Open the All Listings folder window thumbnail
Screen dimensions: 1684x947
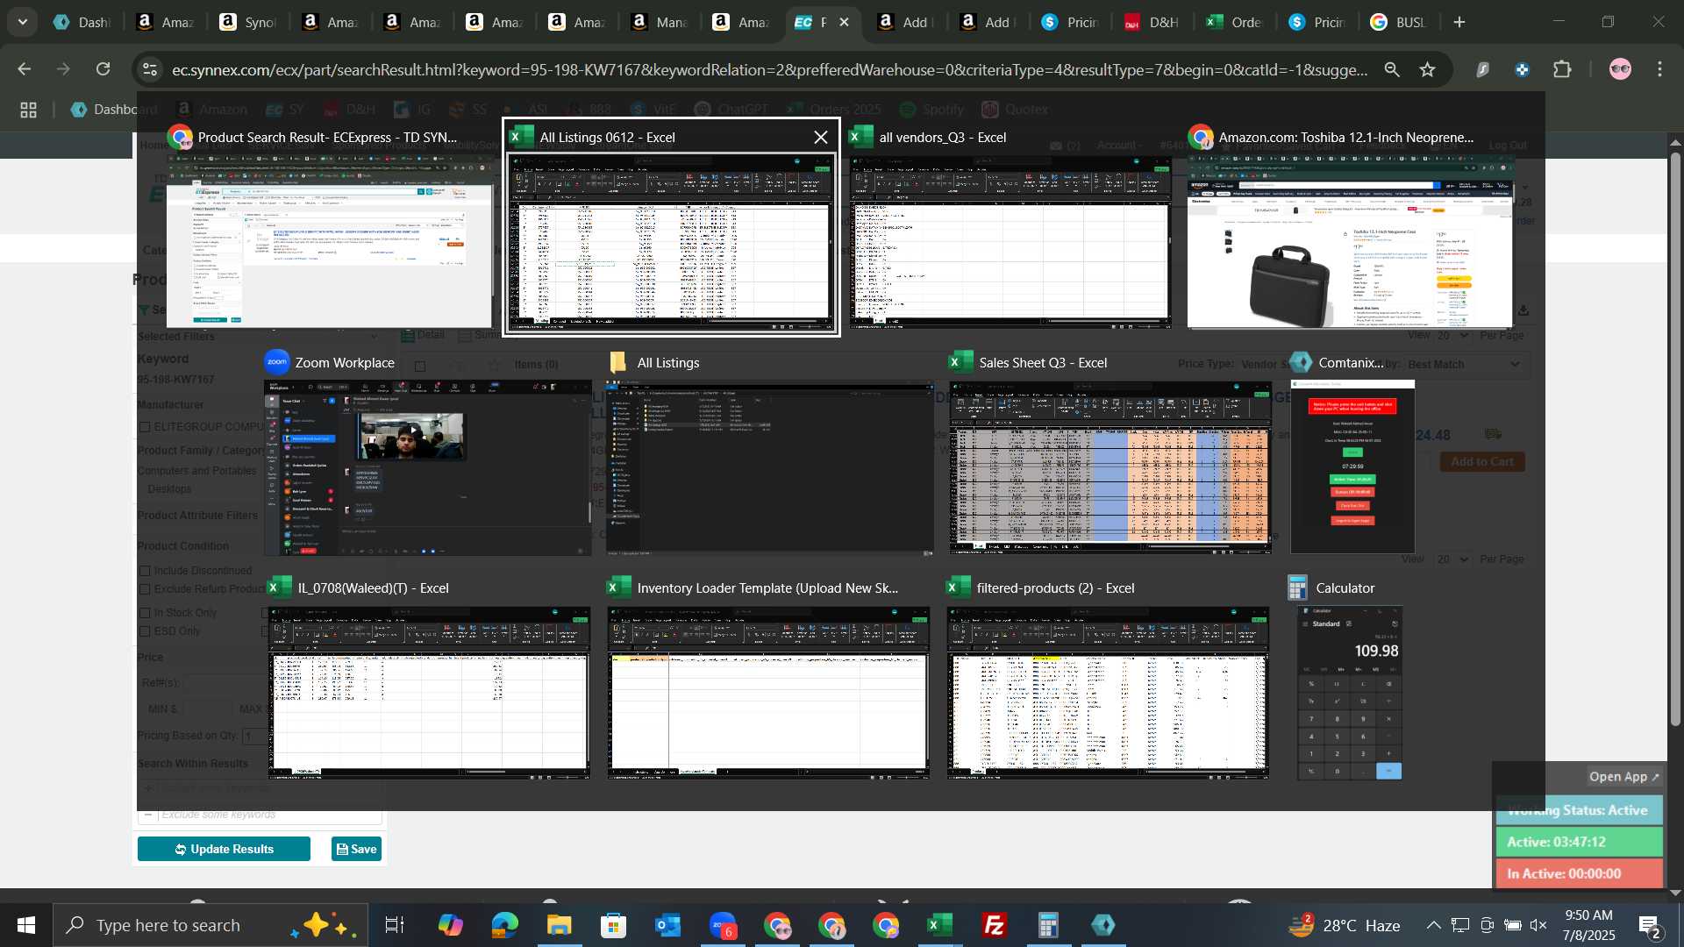pos(769,467)
